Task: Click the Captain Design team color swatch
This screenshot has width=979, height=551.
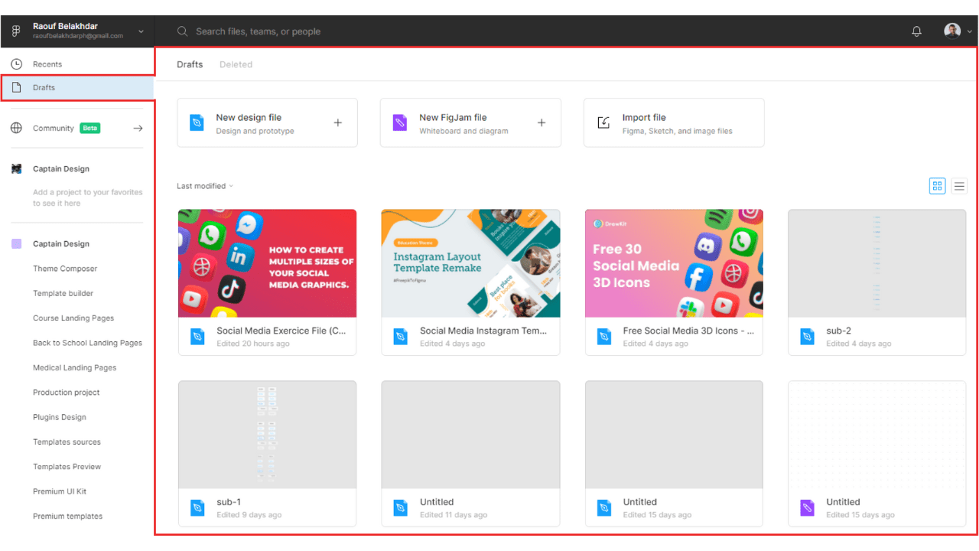Action: click(16, 243)
